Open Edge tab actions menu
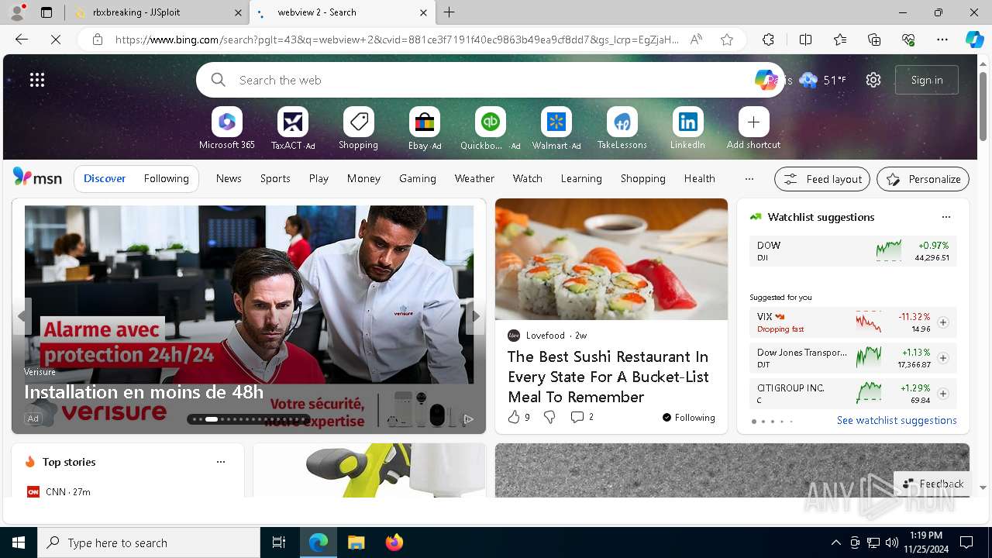 46,12
